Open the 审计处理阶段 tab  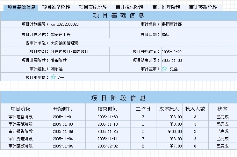(x=166, y=7)
